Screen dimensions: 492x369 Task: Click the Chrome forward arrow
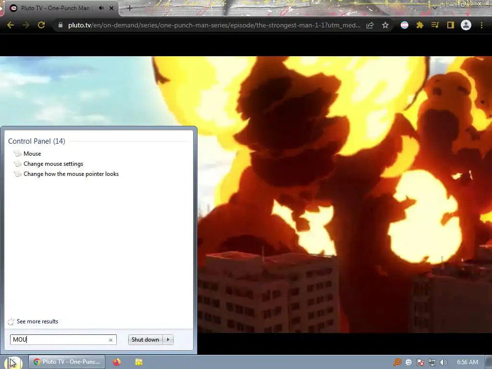point(26,25)
